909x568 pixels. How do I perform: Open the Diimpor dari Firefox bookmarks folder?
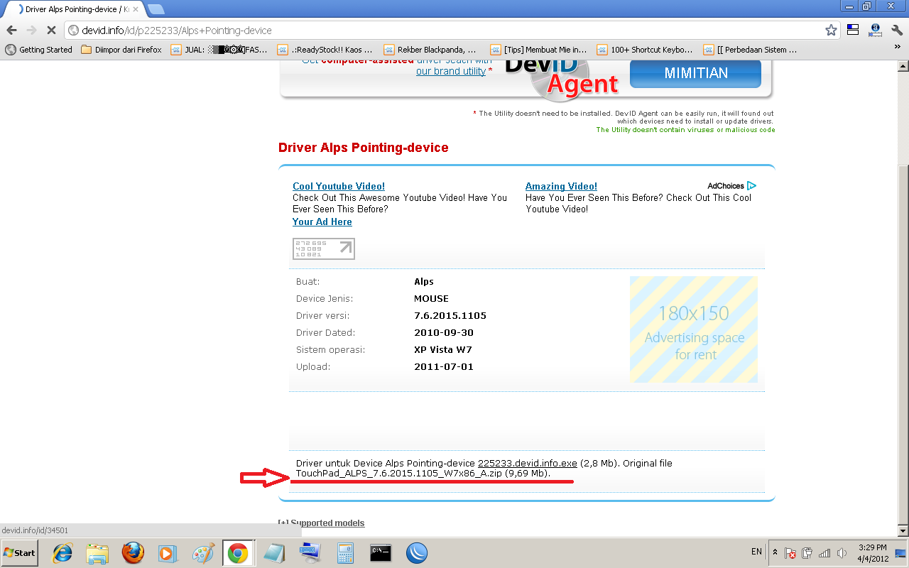click(121, 50)
